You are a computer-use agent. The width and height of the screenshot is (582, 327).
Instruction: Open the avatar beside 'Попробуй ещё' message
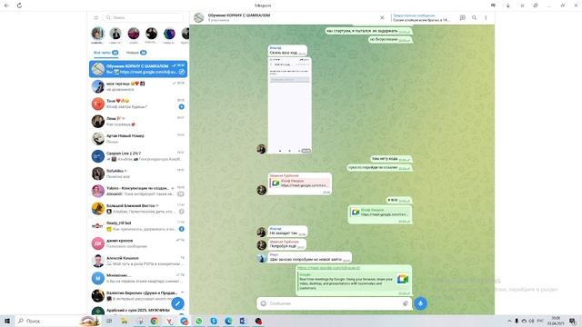262,244
